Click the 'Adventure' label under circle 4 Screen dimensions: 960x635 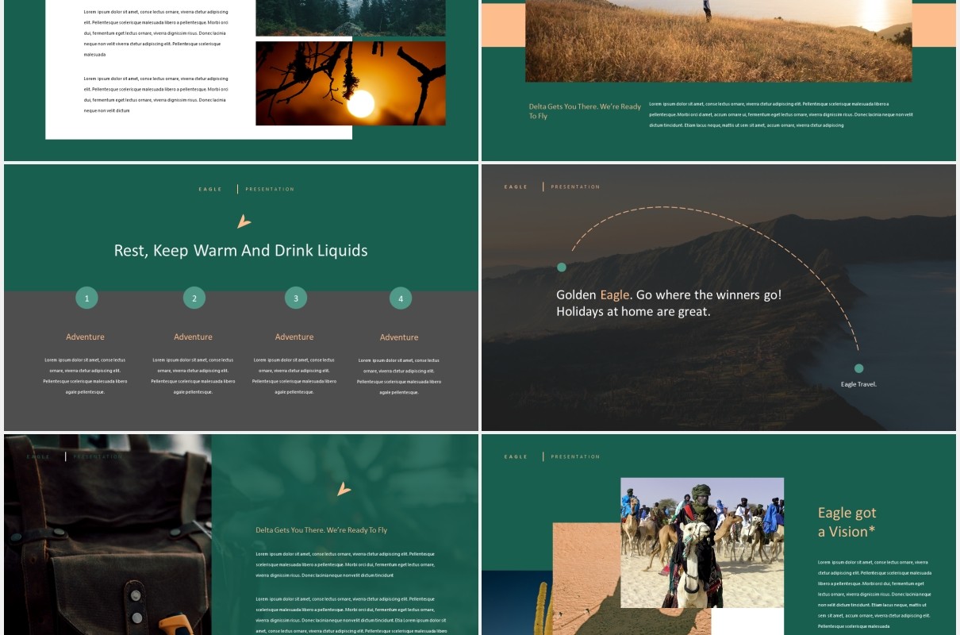pyautogui.click(x=399, y=337)
